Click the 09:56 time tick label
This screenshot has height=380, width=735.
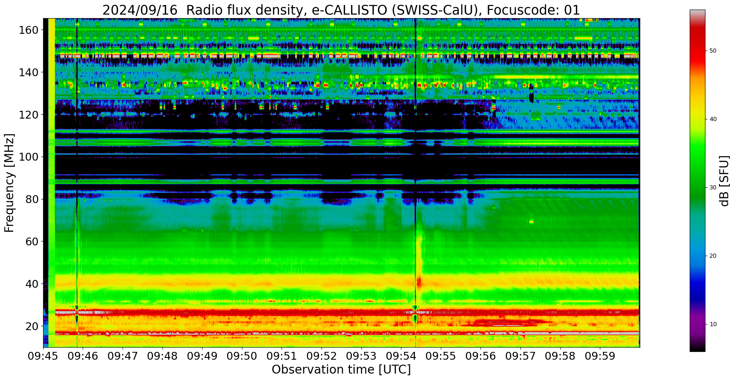[x=480, y=356]
